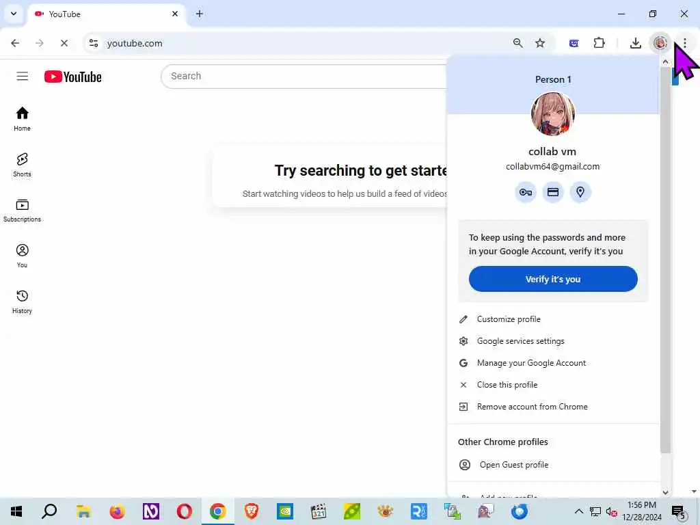Image resolution: width=700 pixels, height=525 pixels.
Task: Open the Windows Start menu
Action: click(x=16, y=511)
